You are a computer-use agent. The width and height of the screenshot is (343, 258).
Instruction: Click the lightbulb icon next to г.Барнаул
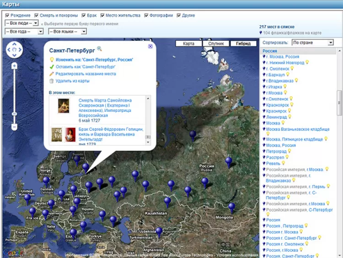(288, 75)
